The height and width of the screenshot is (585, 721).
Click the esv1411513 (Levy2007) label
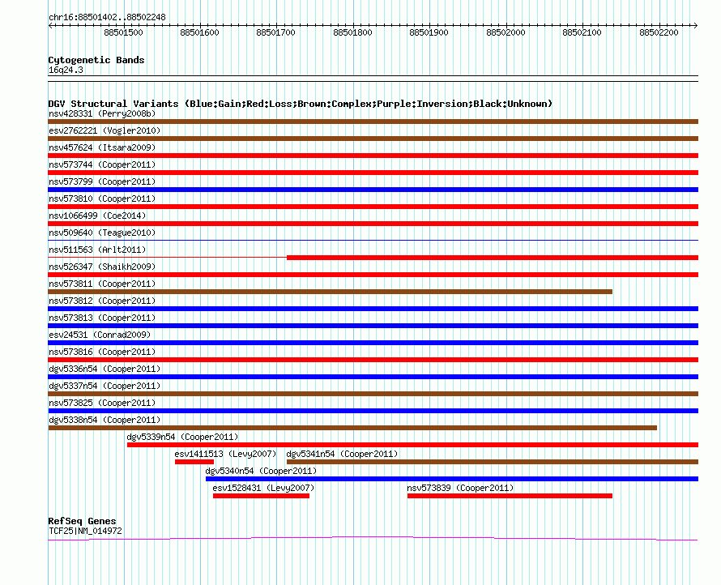point(225,454)
